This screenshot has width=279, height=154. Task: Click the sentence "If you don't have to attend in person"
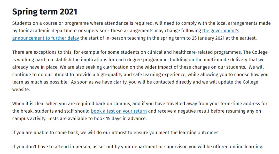pyautogui.click(x=138, y=147)
